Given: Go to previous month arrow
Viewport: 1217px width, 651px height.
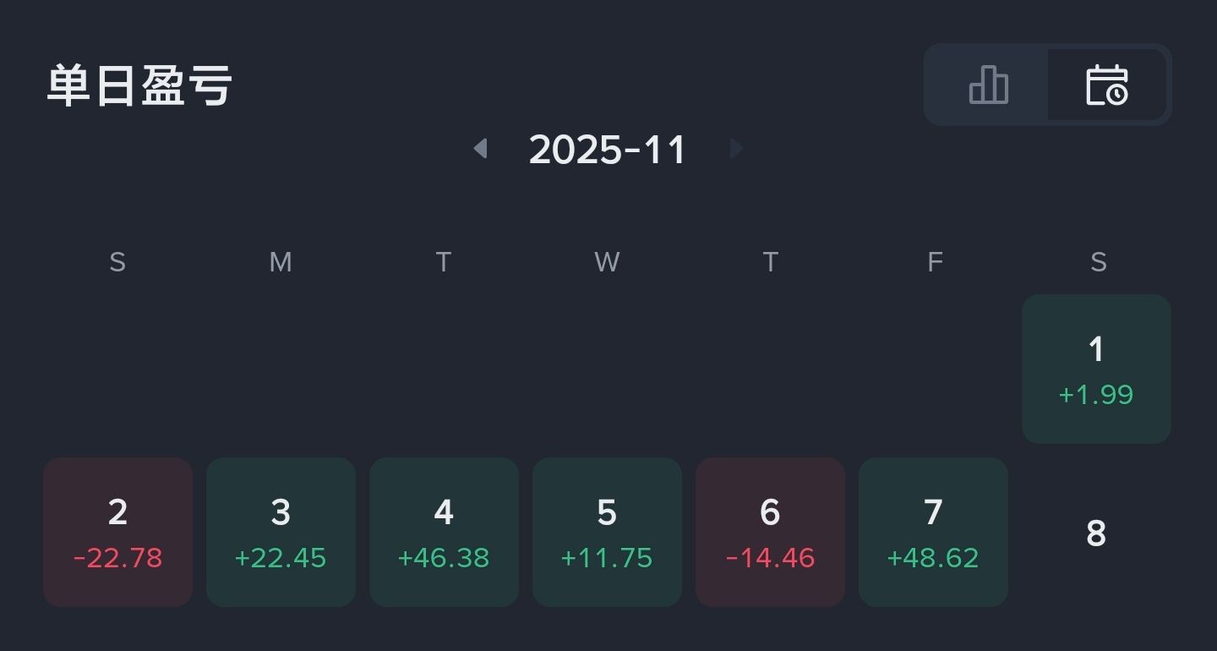Looking at the screenshot, I should tap(480, 149).
